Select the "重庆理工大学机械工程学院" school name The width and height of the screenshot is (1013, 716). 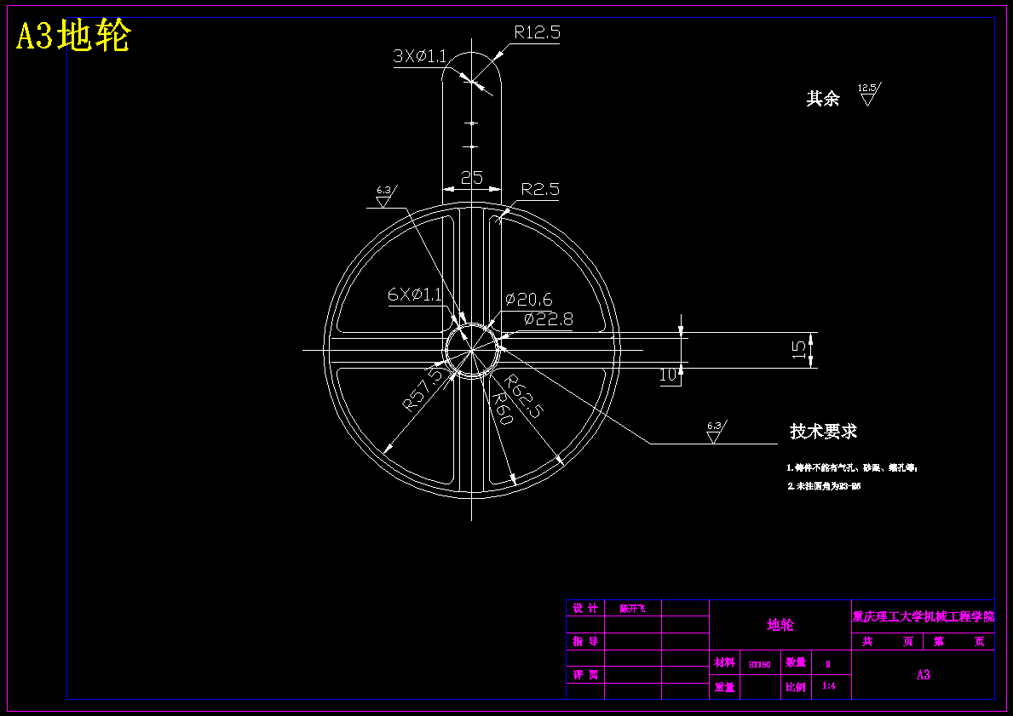tap(924, 616)
